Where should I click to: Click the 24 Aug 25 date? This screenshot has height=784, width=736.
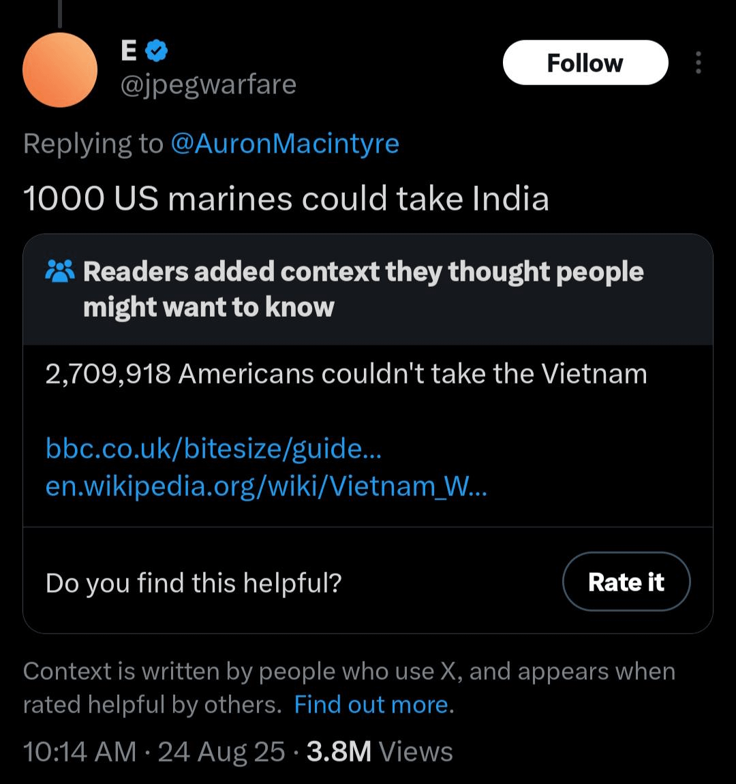click(221, 751)
